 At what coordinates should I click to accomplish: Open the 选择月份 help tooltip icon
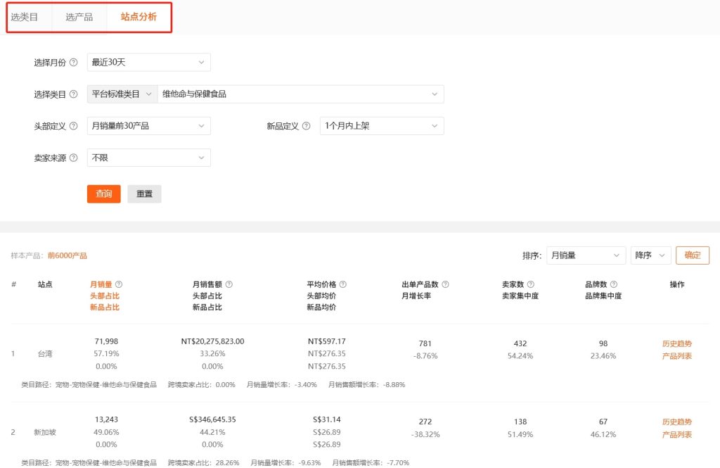72,62
